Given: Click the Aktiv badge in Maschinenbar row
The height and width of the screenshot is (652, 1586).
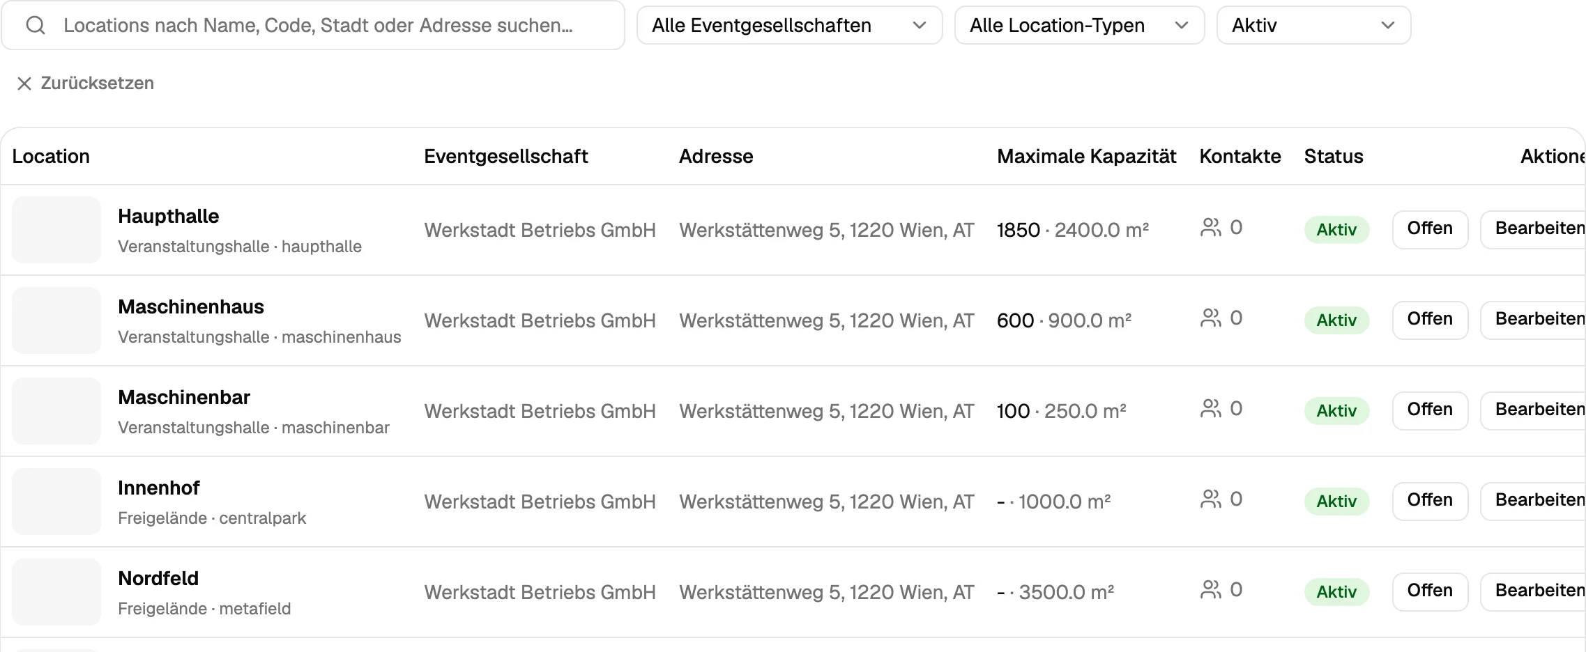Looking at the screenshot, I should (x=1336, y=411).
